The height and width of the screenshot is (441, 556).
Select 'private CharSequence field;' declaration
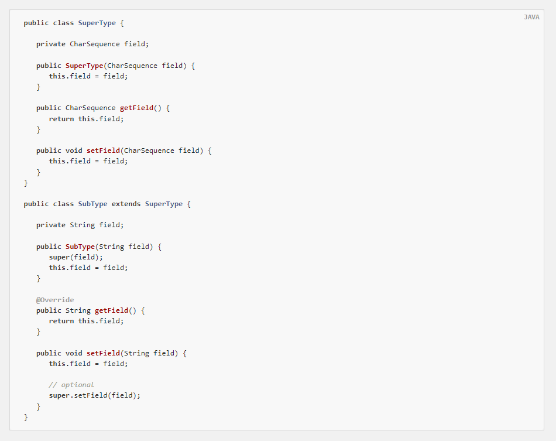tap(92, 44)
